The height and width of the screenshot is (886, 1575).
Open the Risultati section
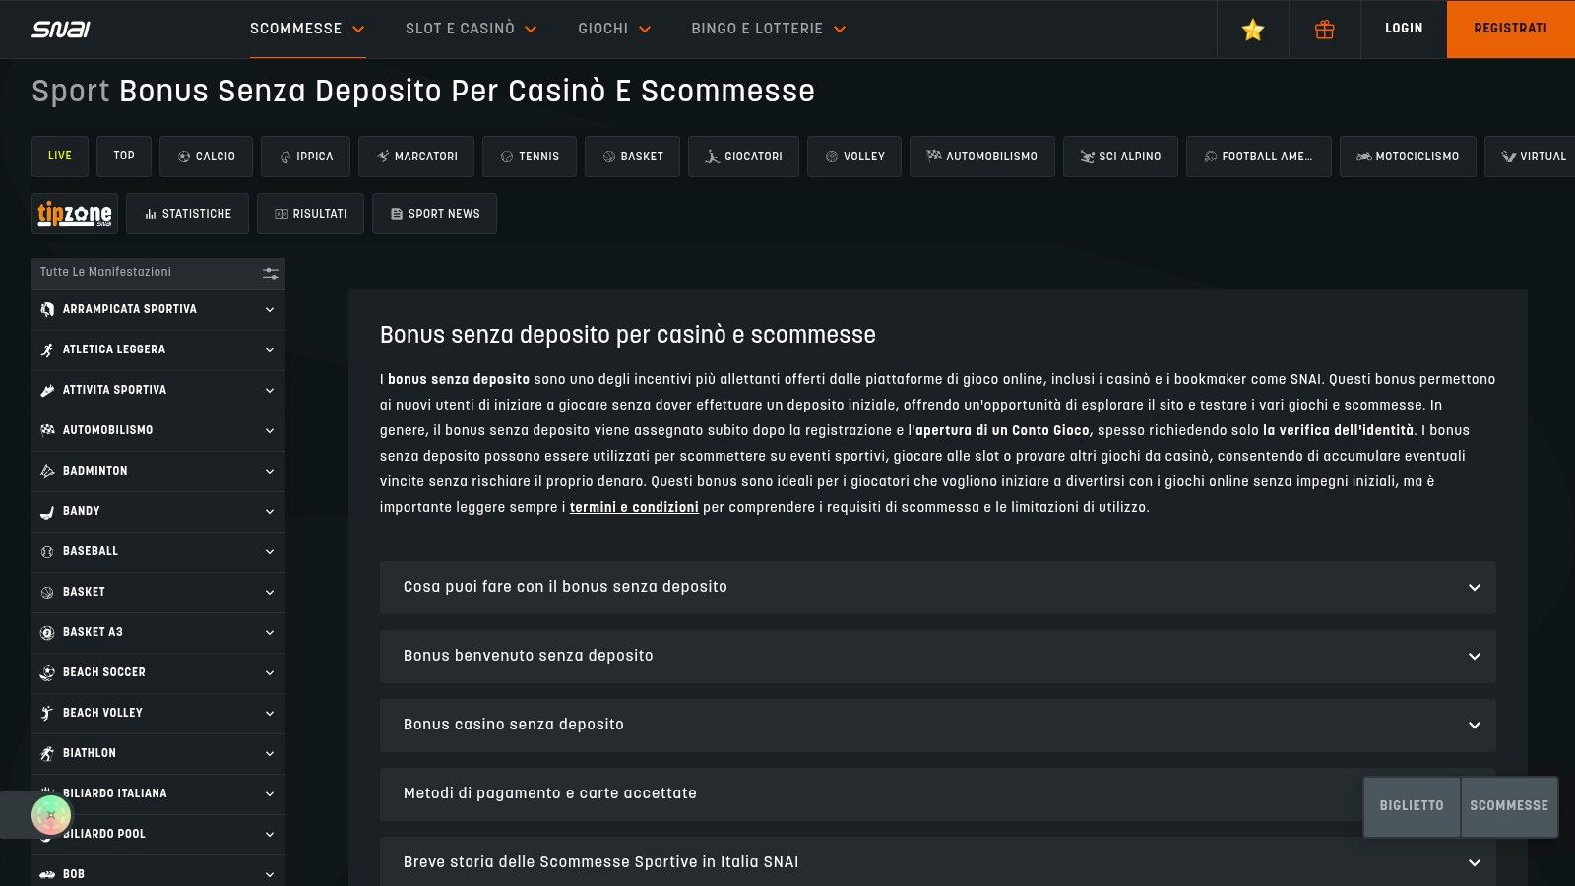coord(310,214)
